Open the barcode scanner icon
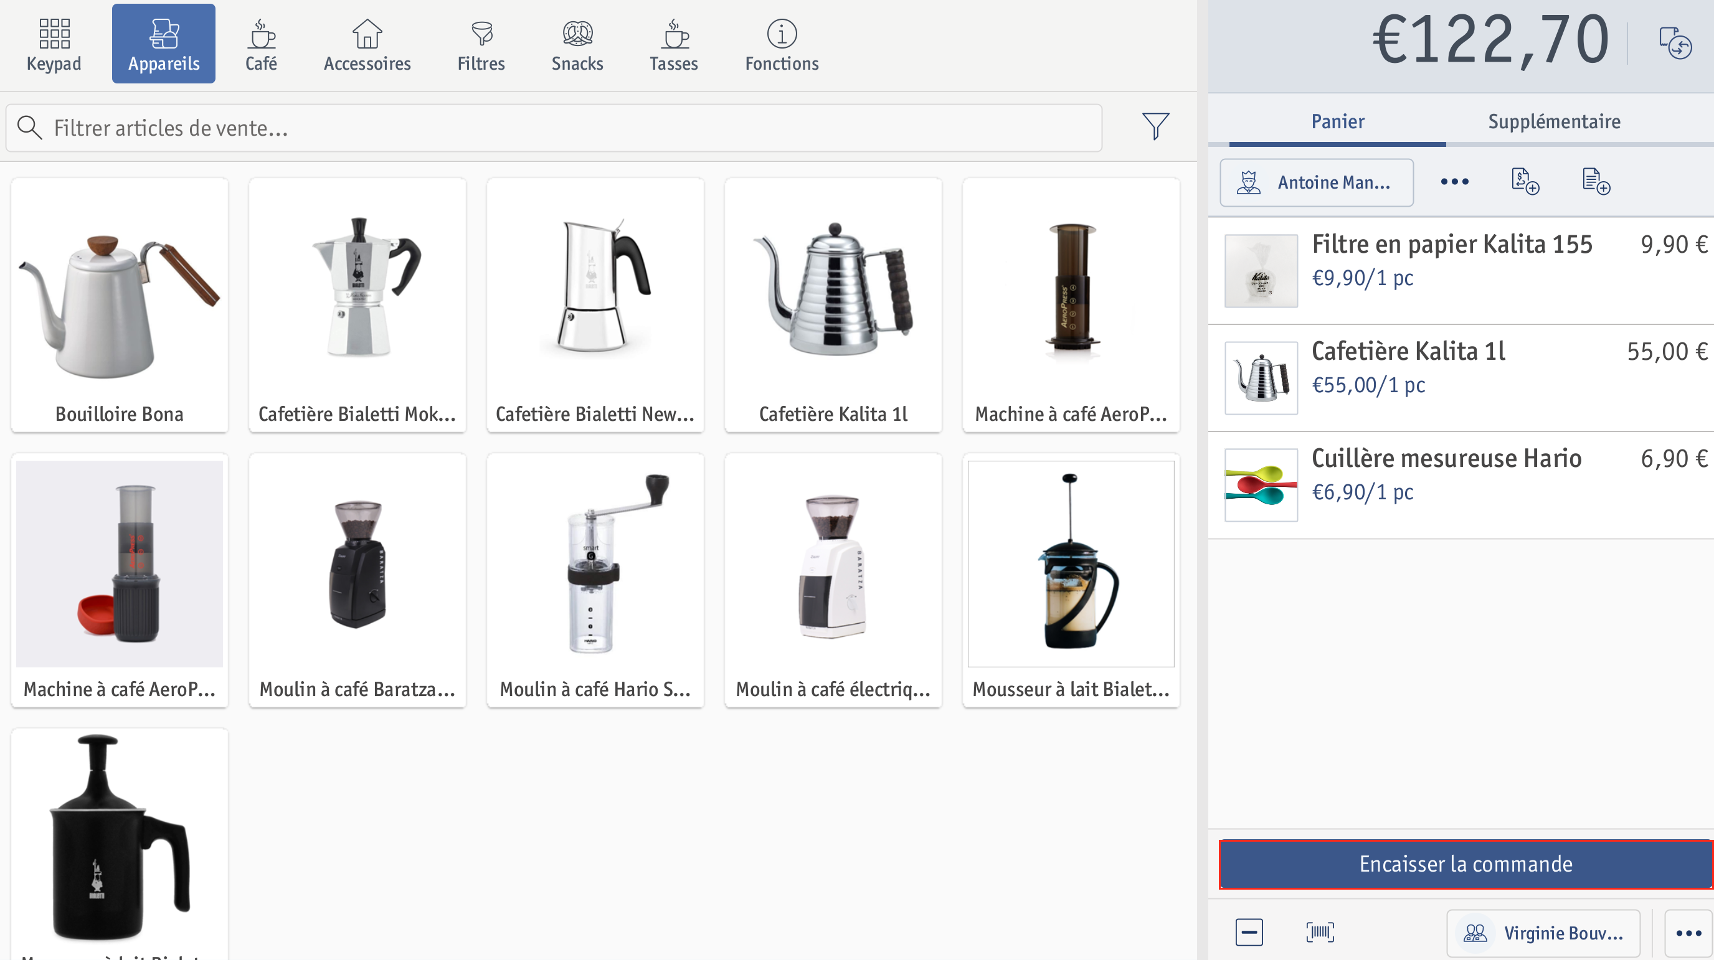 point(1320,932)
